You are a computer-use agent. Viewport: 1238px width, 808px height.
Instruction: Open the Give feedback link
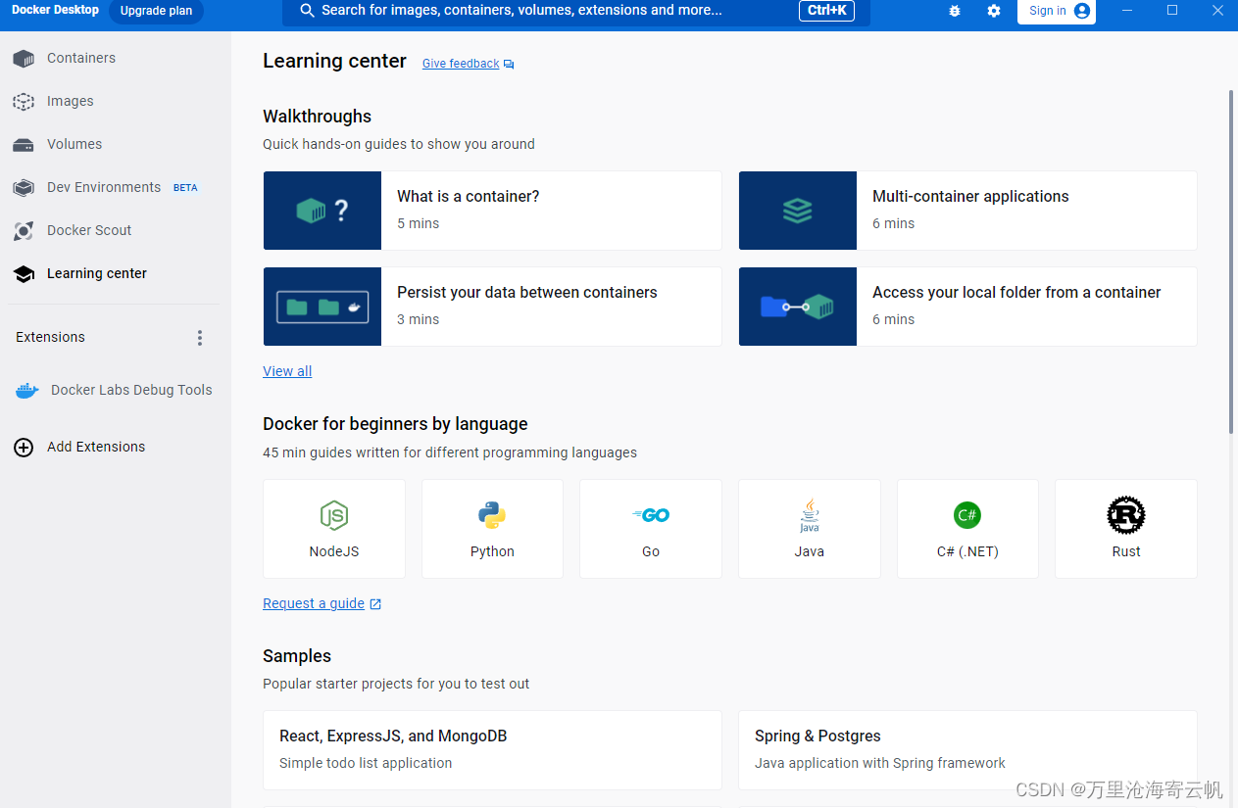pyautogui.click(x=461, y=64)
